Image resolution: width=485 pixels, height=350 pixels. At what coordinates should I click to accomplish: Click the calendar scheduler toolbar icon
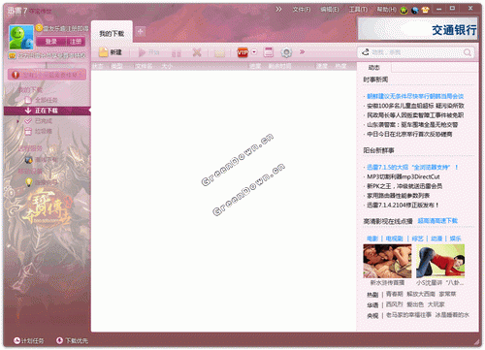(x=269, y=52)
